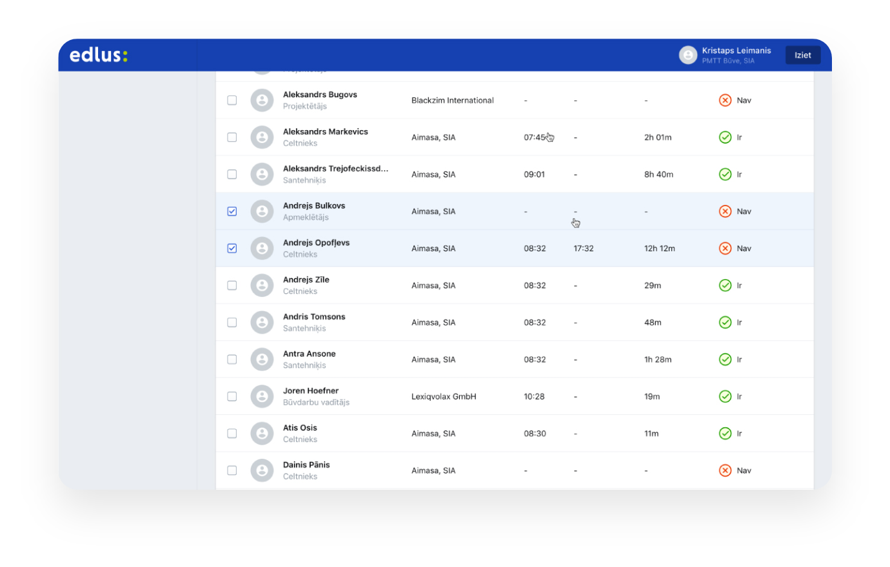Open Andrejs Opofjevs name

coord(317,243)
